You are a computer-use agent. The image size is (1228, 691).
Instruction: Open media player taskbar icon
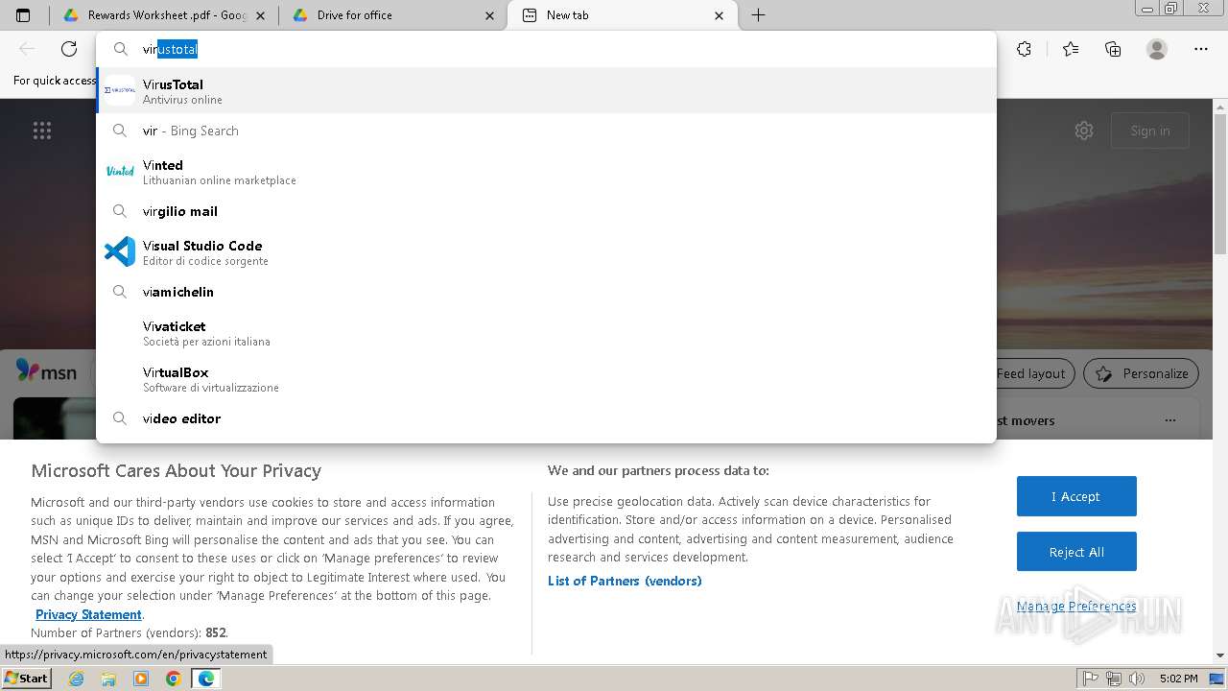pos(141,679)
